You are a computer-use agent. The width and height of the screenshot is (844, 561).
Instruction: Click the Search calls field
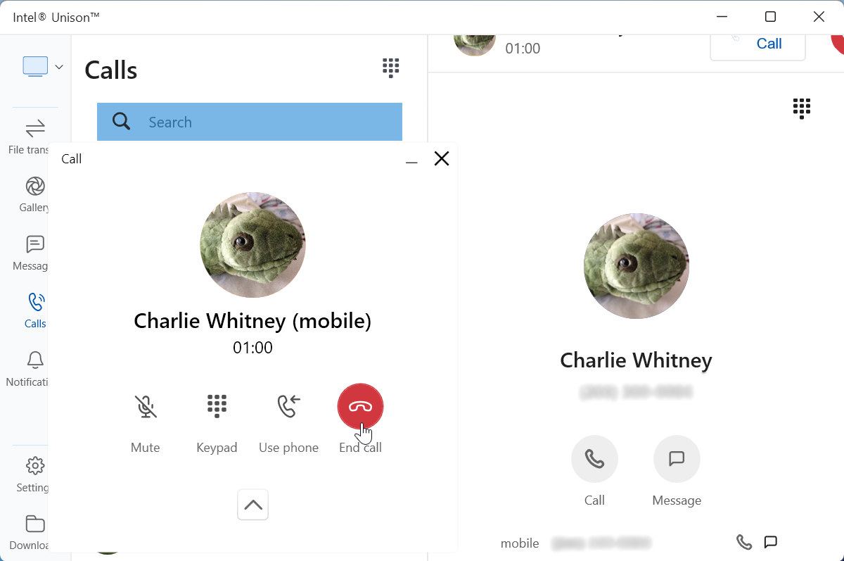250,122
